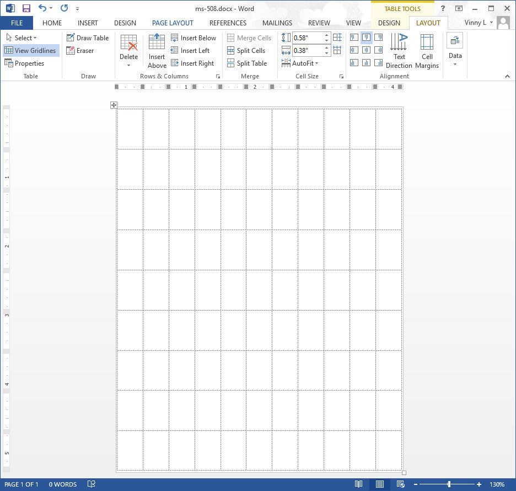Open the AutoFit dropdown

(302, 63)
